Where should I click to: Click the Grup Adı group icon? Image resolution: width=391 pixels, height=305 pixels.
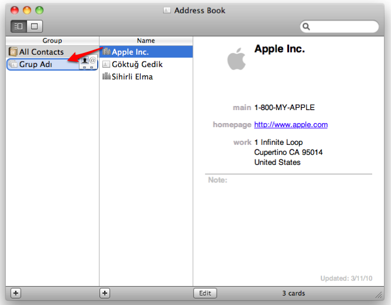(13, 64)
